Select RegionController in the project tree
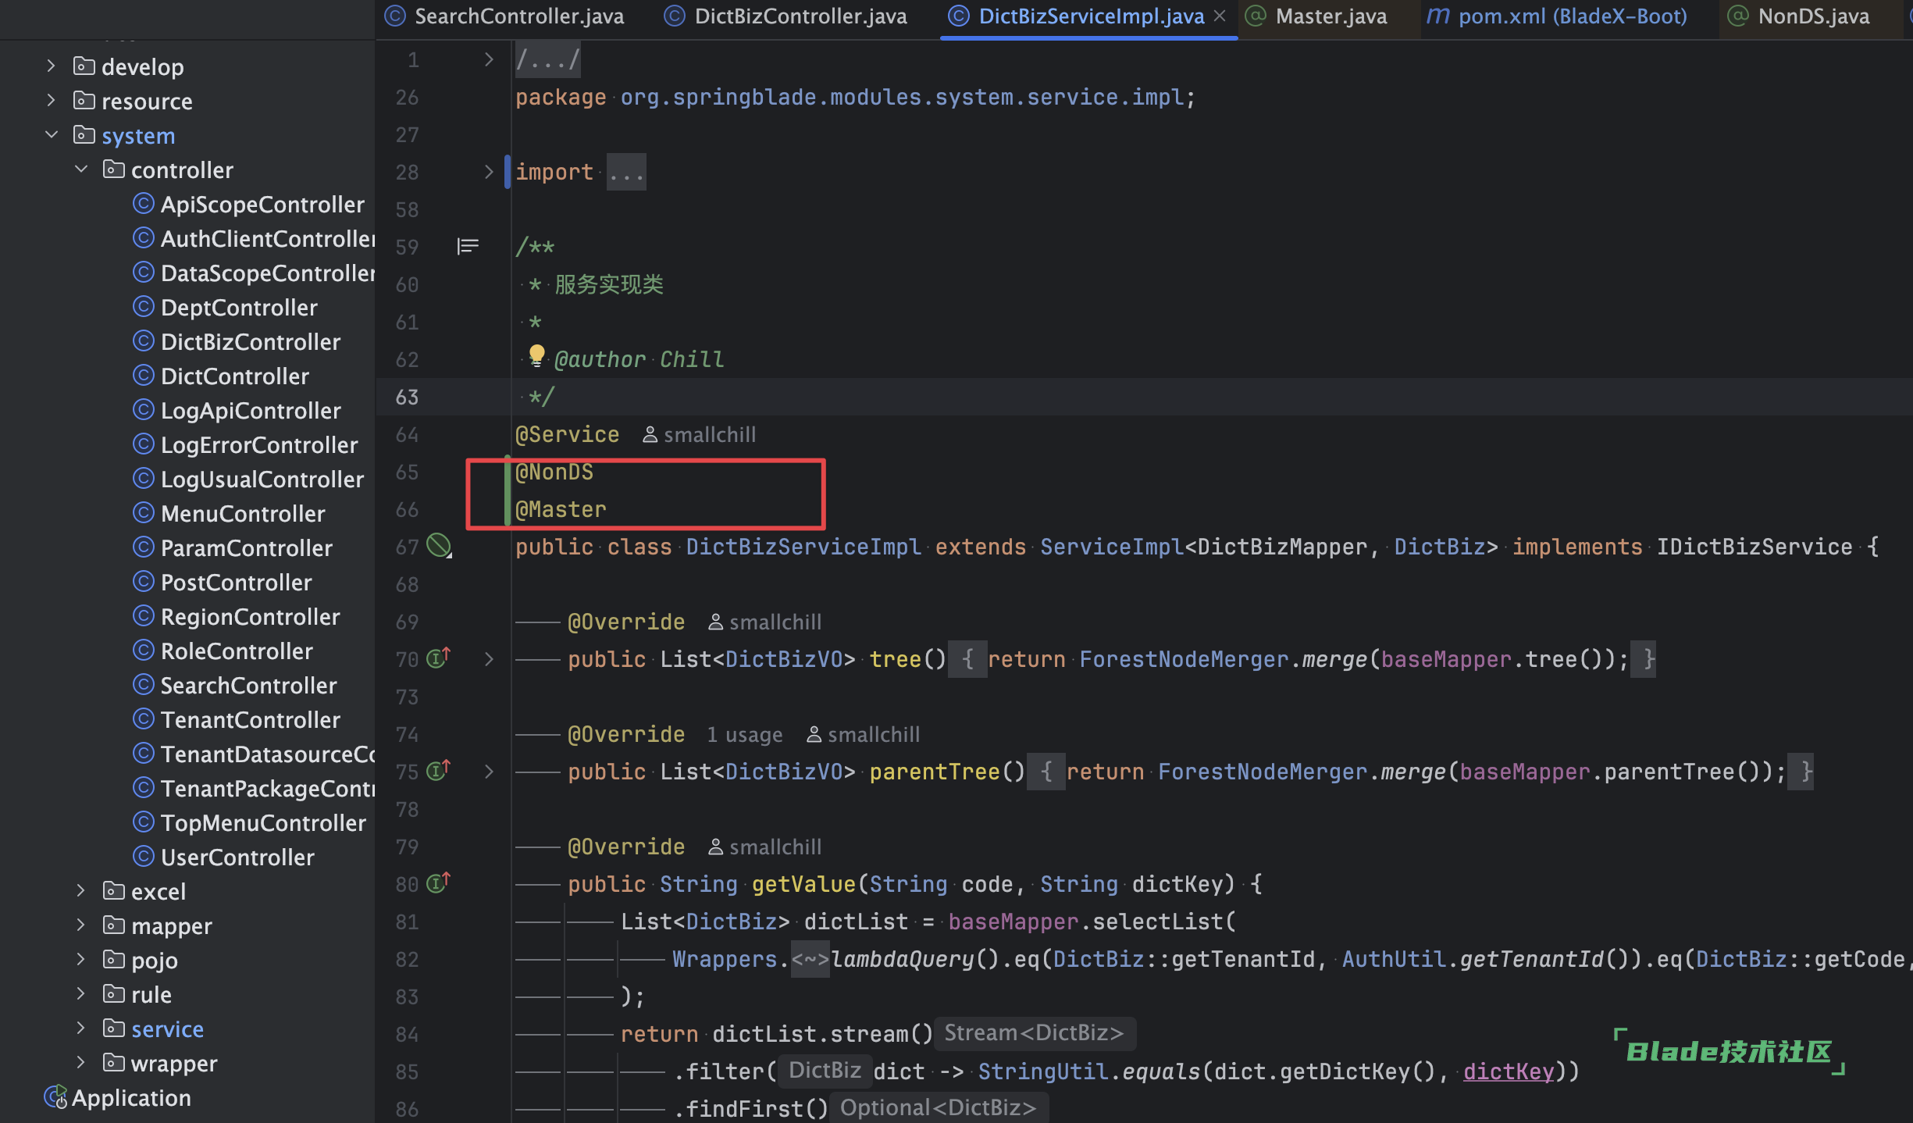1913x1123 pixels. pos(250,616)
